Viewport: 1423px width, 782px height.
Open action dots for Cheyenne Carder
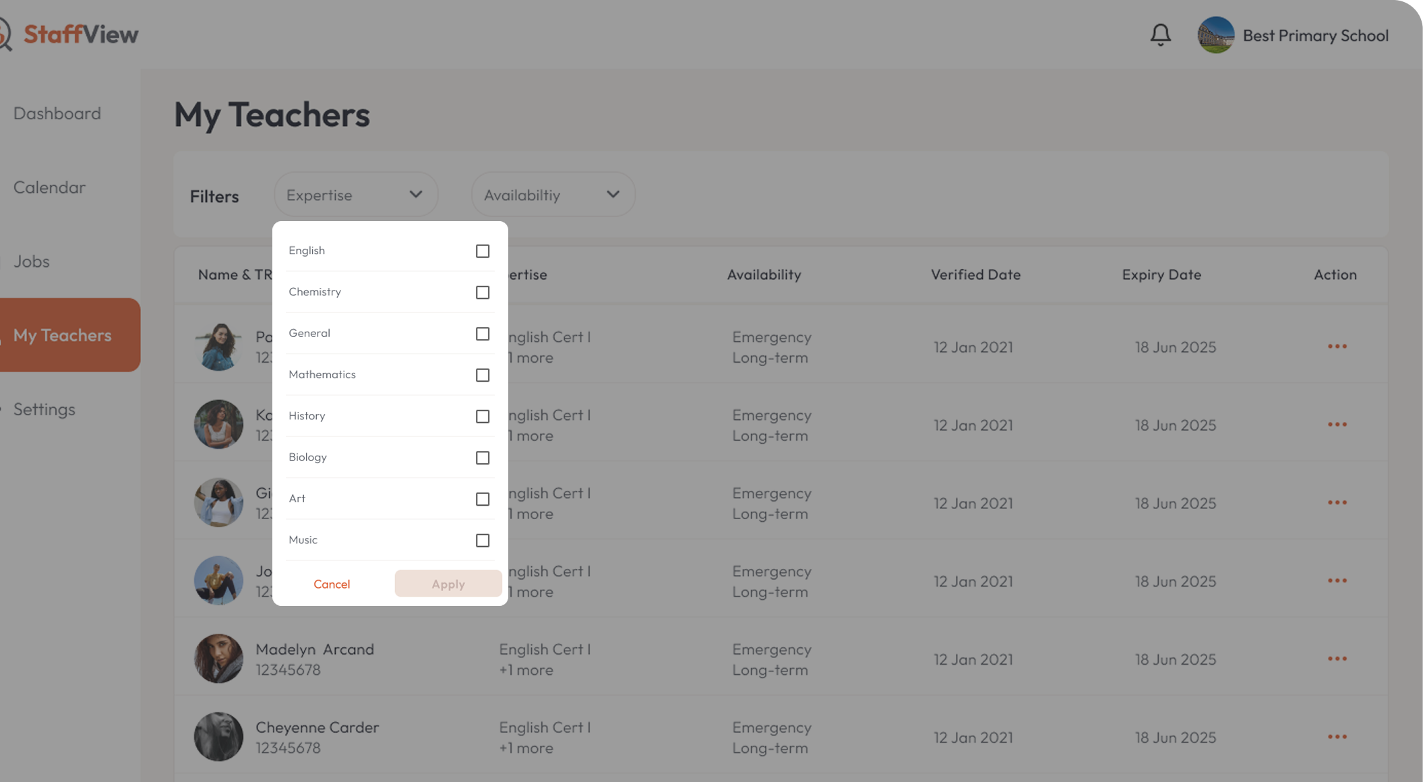pyautogui.click(x=1337, y=737)
